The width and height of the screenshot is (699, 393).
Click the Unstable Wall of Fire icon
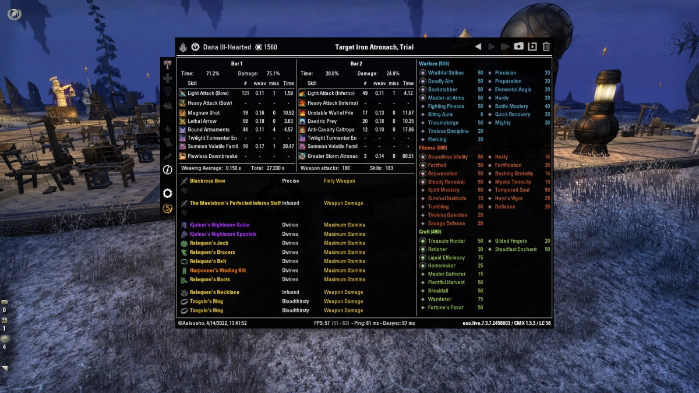pos(302,113)
